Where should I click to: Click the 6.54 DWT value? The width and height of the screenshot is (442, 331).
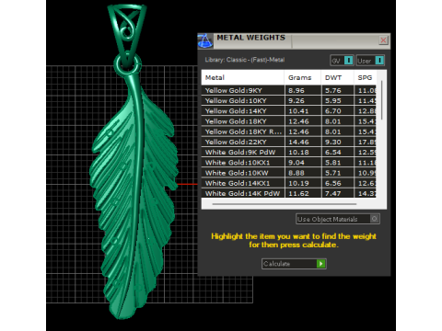(x=333, y=153)
